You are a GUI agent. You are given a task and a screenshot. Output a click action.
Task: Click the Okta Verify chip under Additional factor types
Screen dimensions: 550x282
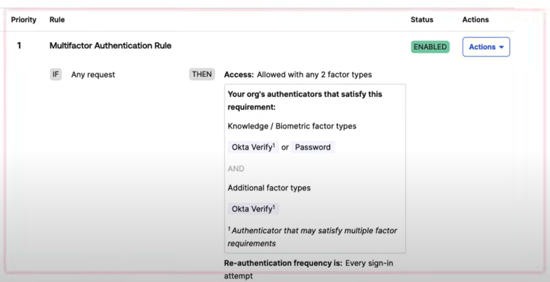253,209
